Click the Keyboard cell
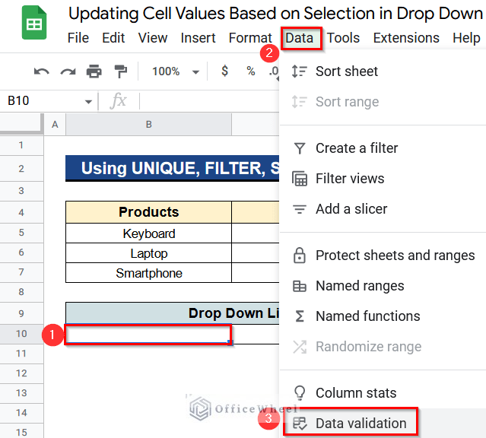This screenshot has height=438, width=486. (x=149, y=233)
